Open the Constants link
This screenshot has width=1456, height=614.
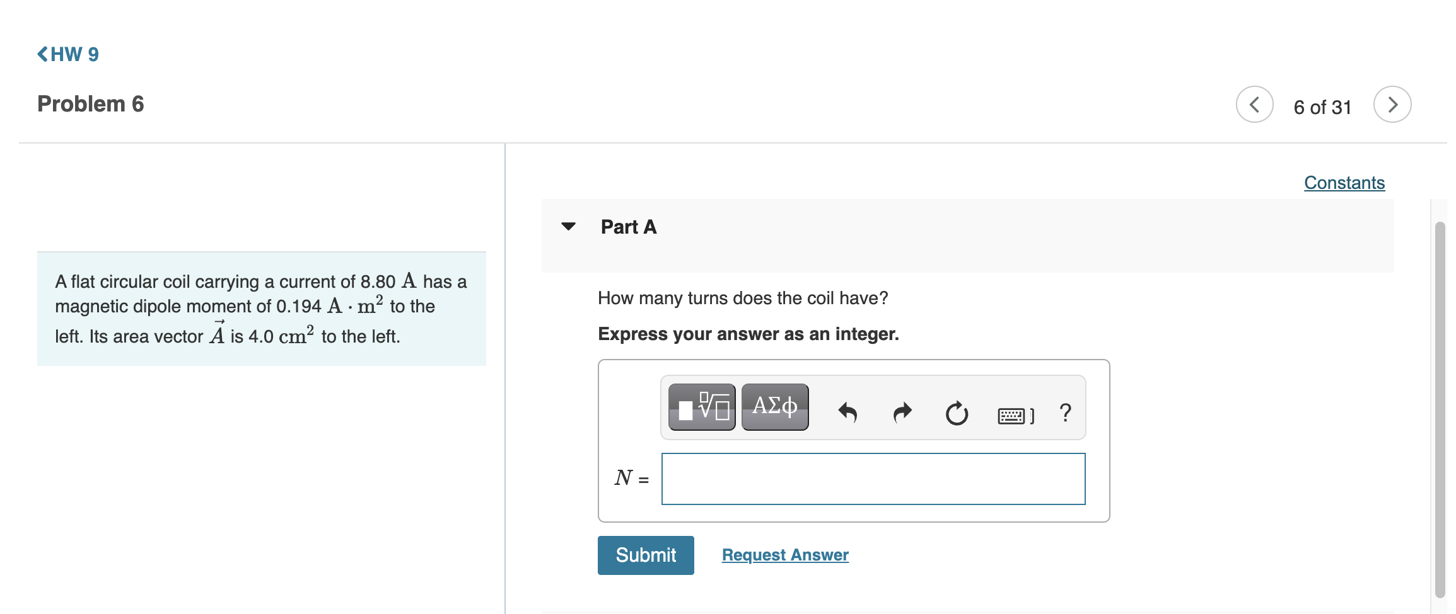[x=1344, y=183]
